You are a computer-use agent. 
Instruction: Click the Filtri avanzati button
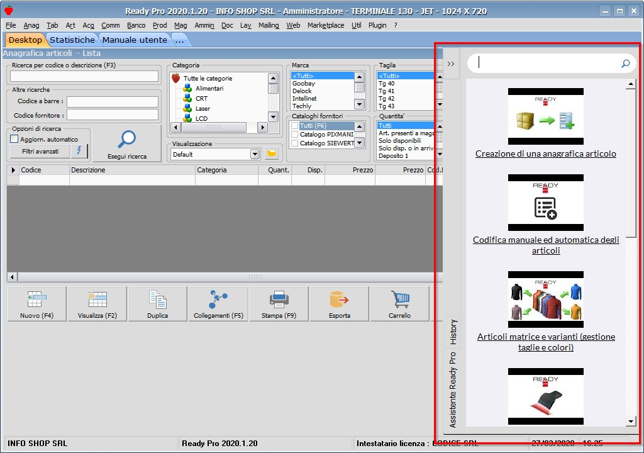[x=40, y=151]
